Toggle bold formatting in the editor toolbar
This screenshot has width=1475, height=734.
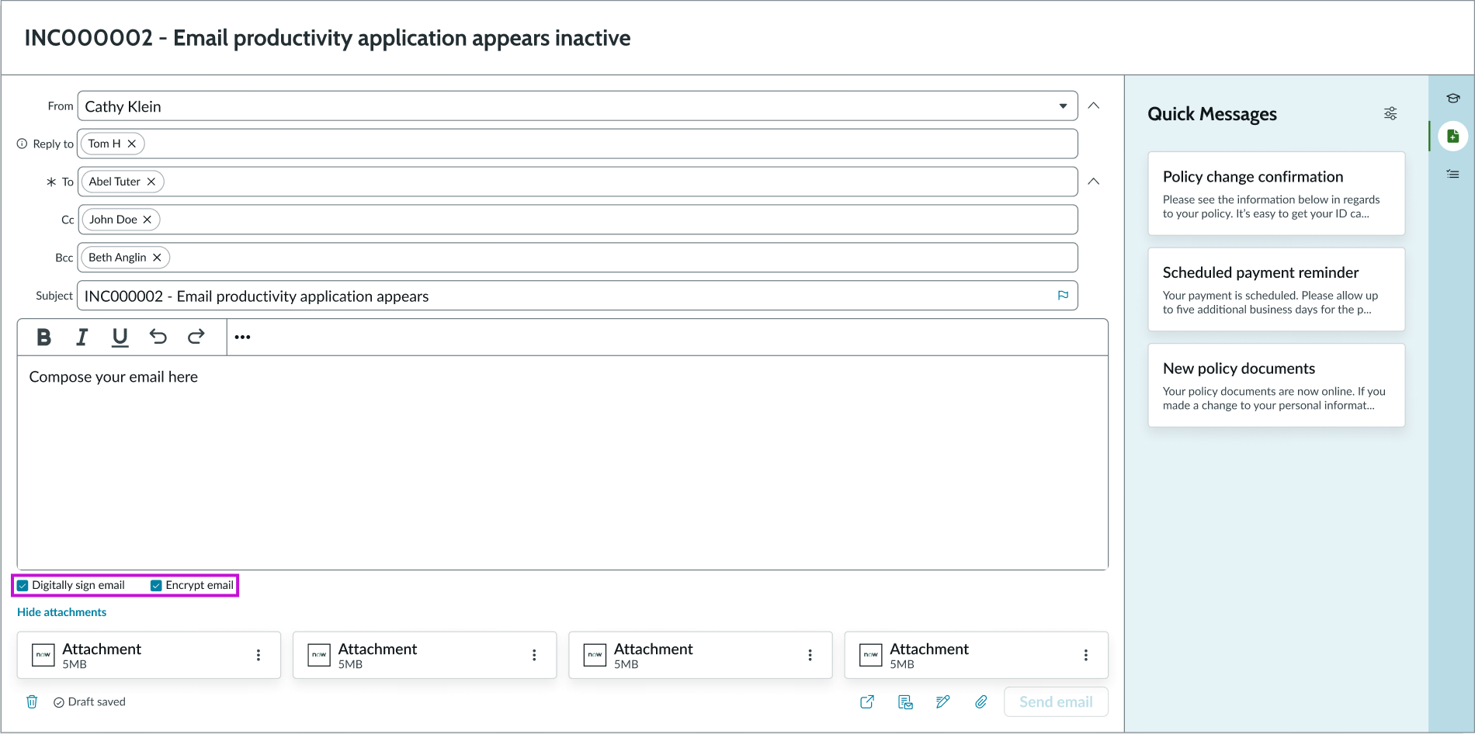43,337
